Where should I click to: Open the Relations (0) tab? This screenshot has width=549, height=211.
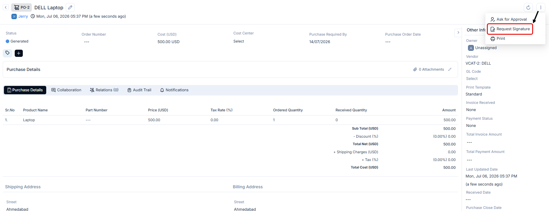pyautogui.click(x=104, y=90)
